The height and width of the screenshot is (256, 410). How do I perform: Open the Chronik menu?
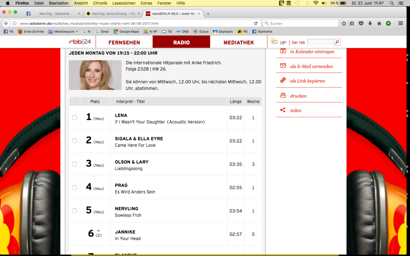[100, 3]
